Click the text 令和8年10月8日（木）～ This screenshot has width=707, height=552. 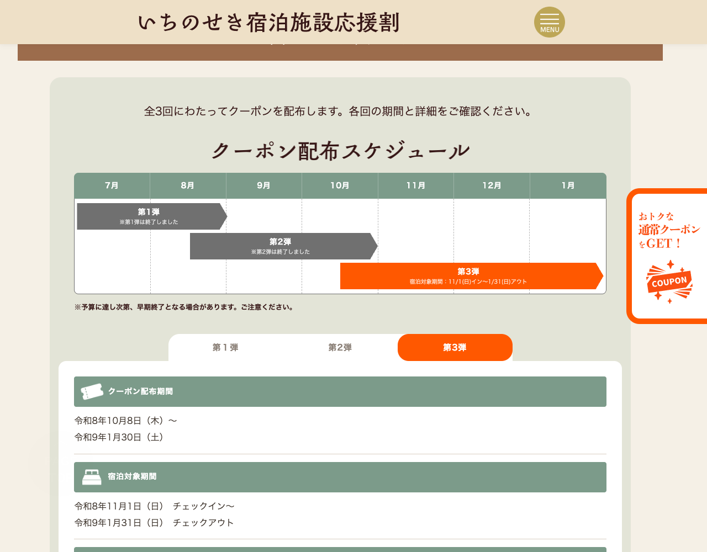126,421
